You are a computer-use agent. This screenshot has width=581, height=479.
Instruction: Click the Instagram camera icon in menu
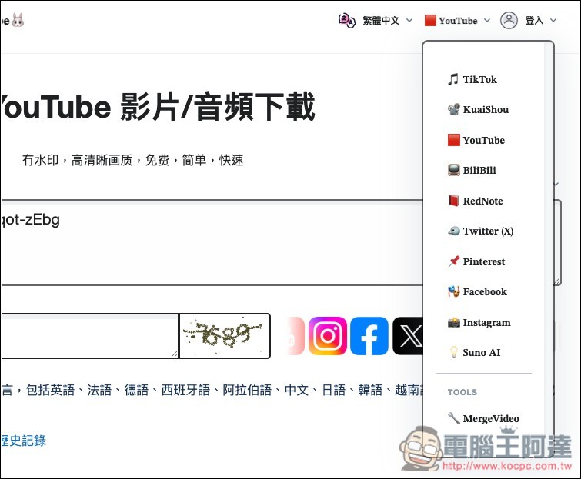tap(453, 322)
